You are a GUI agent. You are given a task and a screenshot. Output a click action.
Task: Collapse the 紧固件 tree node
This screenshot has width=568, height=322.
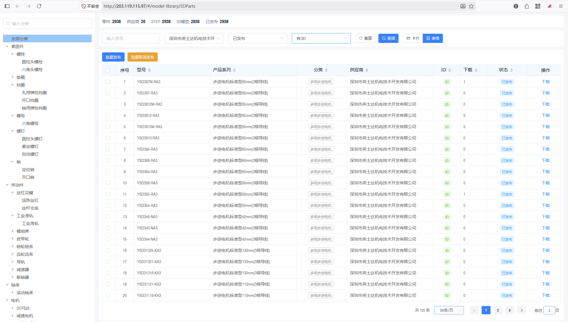[x=7, y=46]
